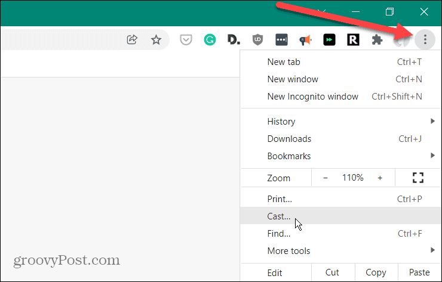442x282 pixels.
Task: Close the Chrome window
Action: click(424, 11)
